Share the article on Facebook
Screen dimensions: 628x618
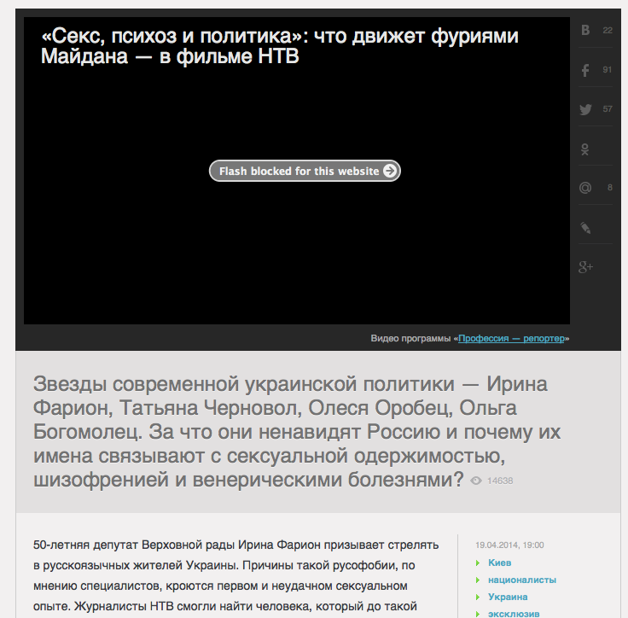tap(585, 70)
